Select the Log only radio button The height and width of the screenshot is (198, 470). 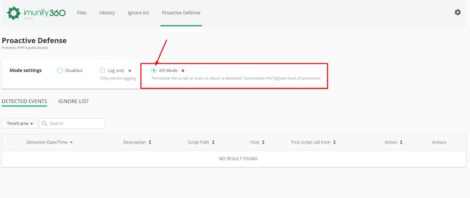[103, 71]
